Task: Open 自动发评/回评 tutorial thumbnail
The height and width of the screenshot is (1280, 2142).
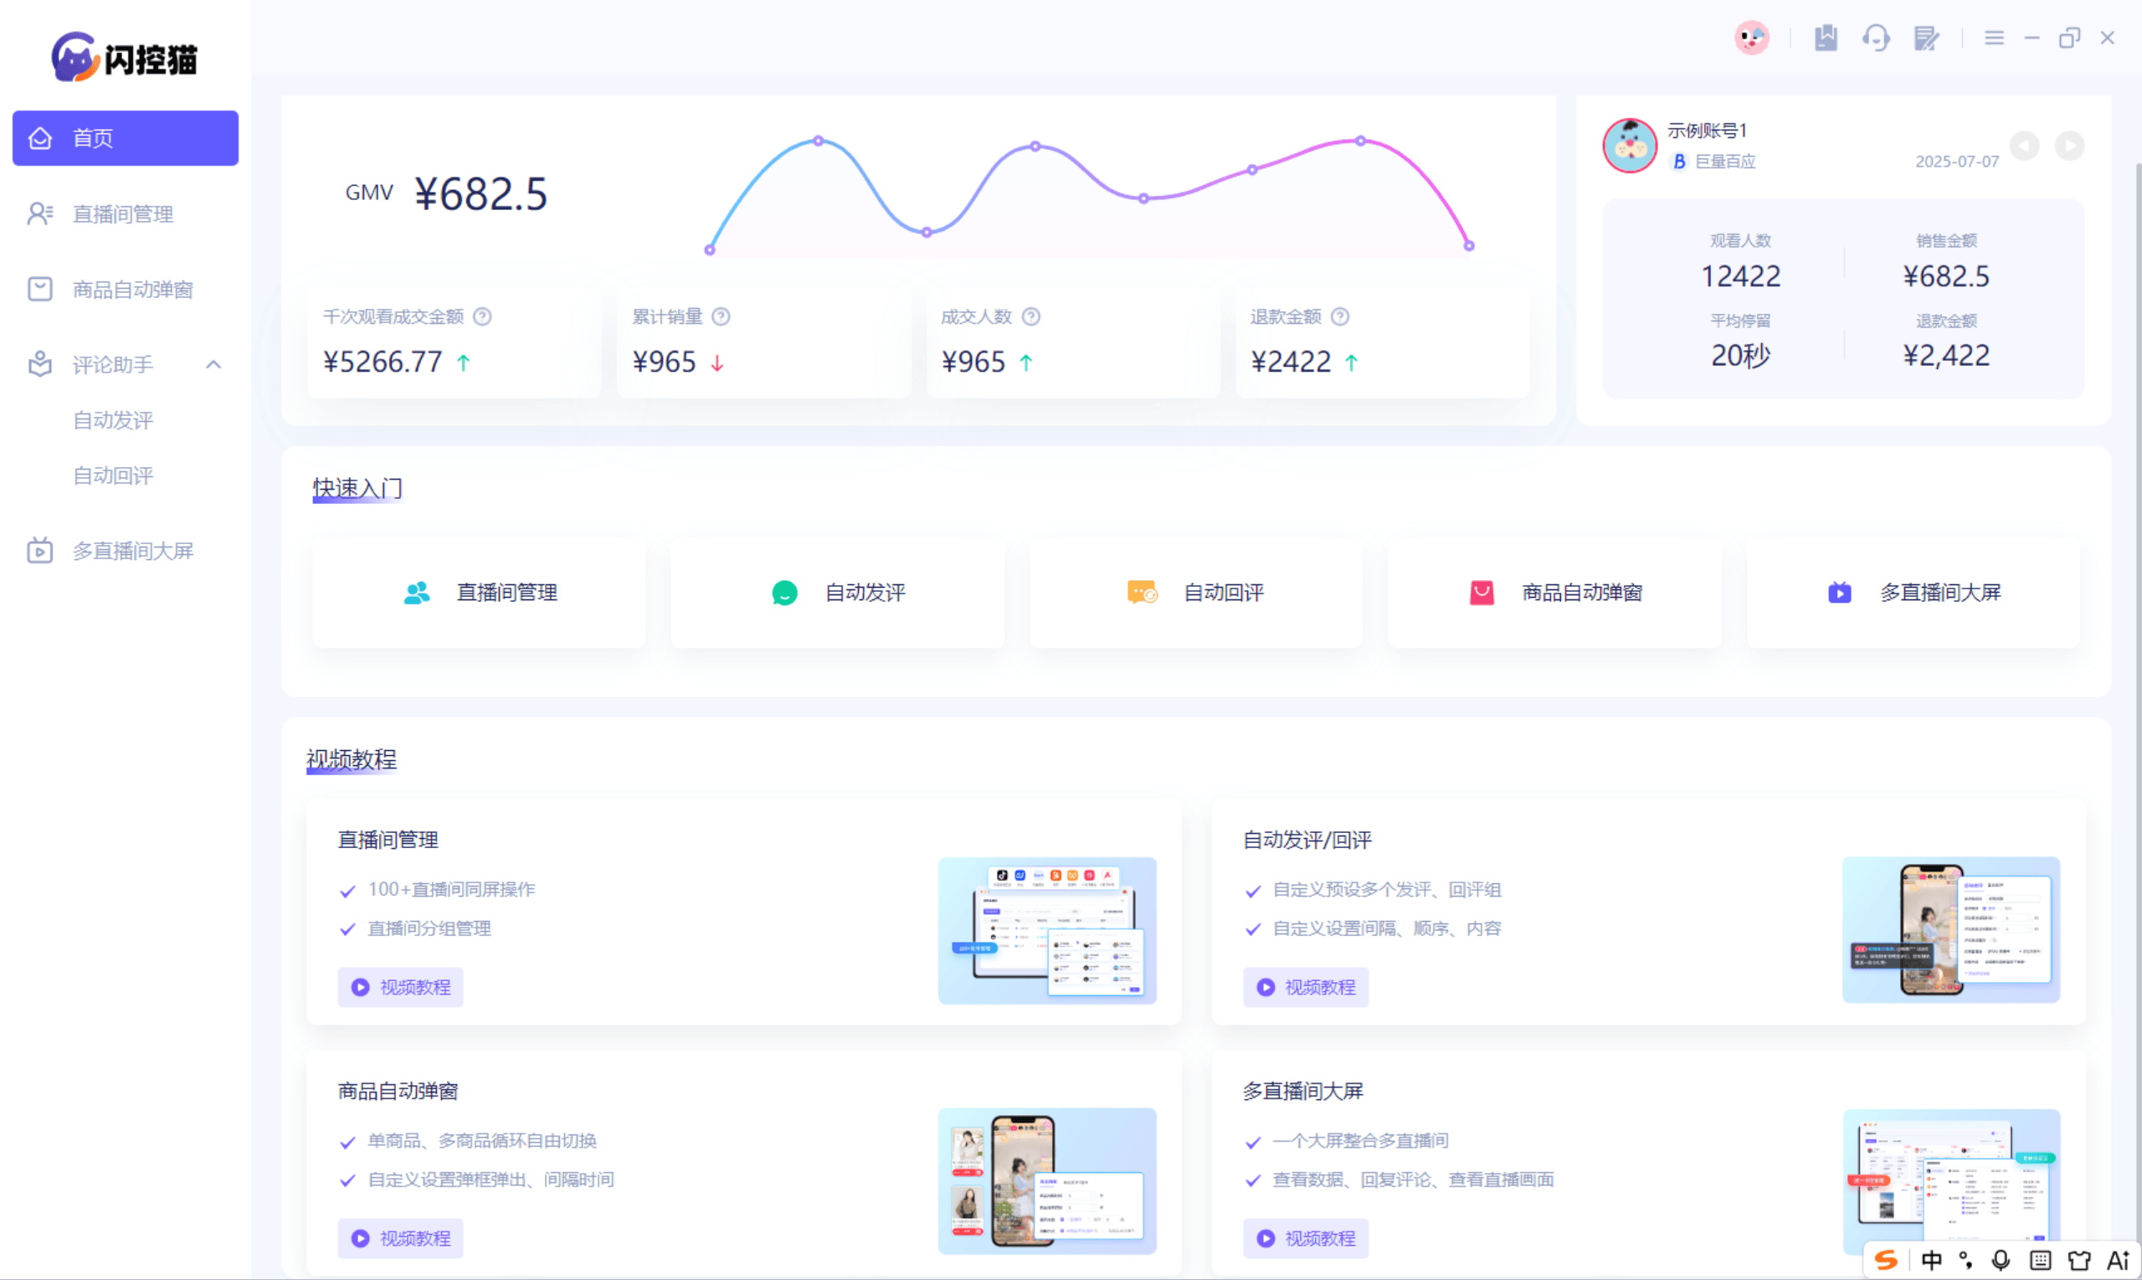Action: 1950,930
